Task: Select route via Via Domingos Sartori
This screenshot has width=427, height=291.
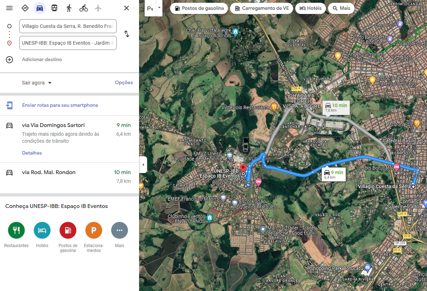Action: click(x=69, y=139)
